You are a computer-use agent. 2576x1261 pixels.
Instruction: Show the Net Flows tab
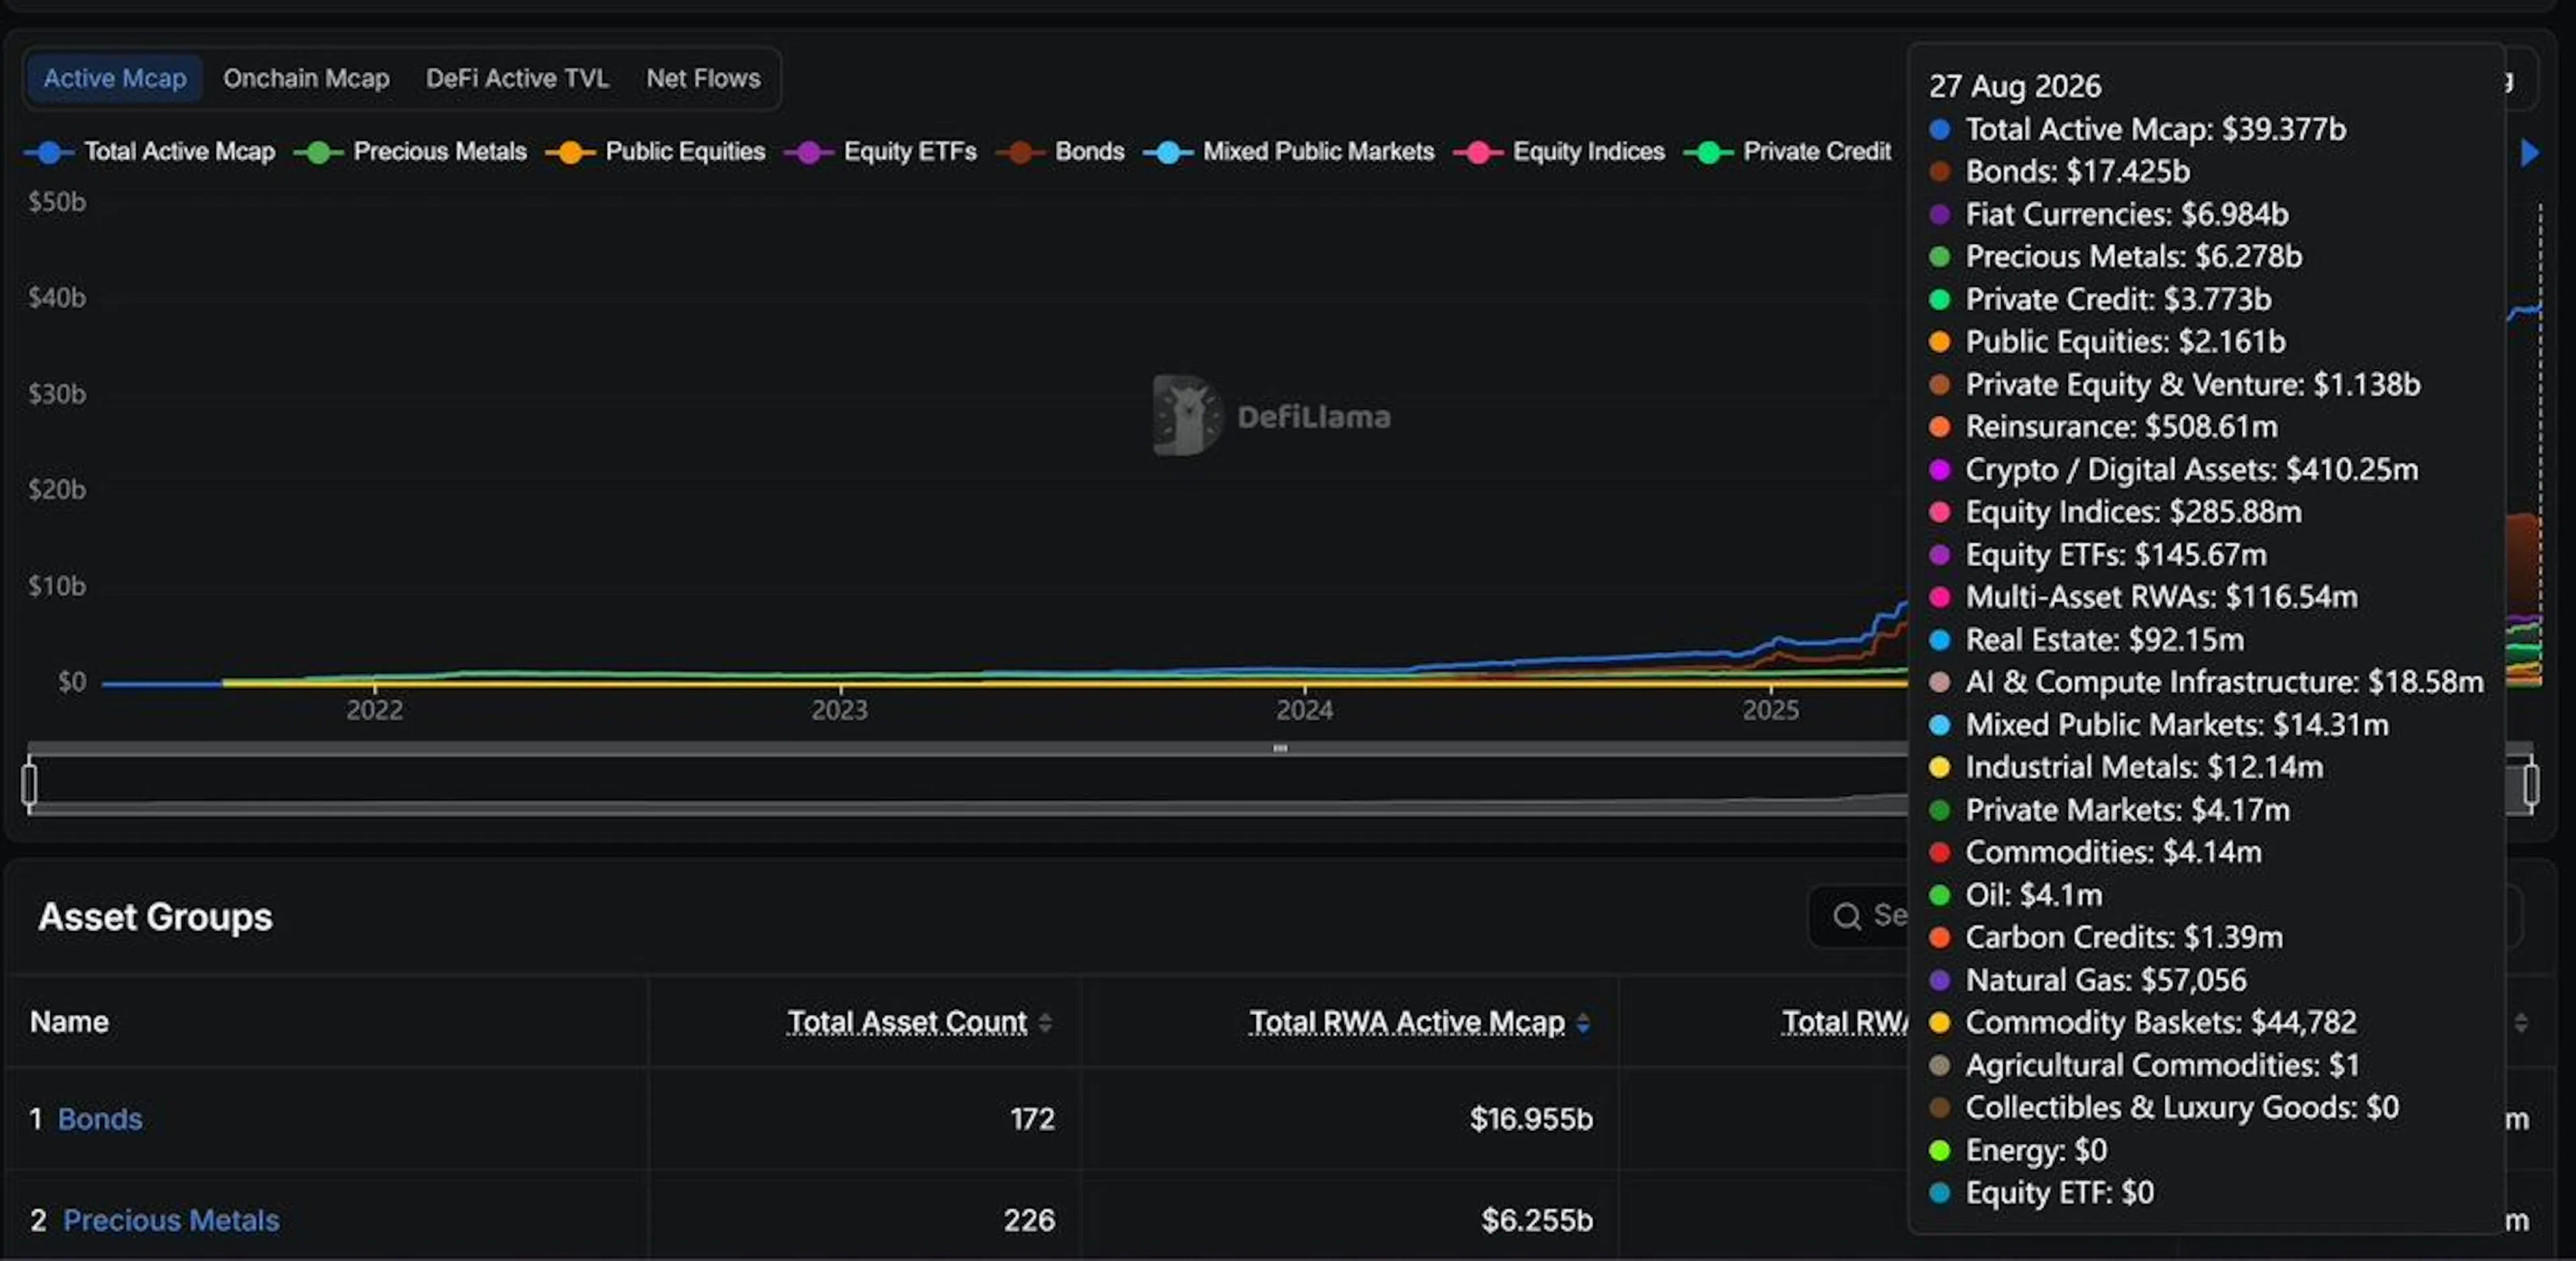[x=703, y=78]
